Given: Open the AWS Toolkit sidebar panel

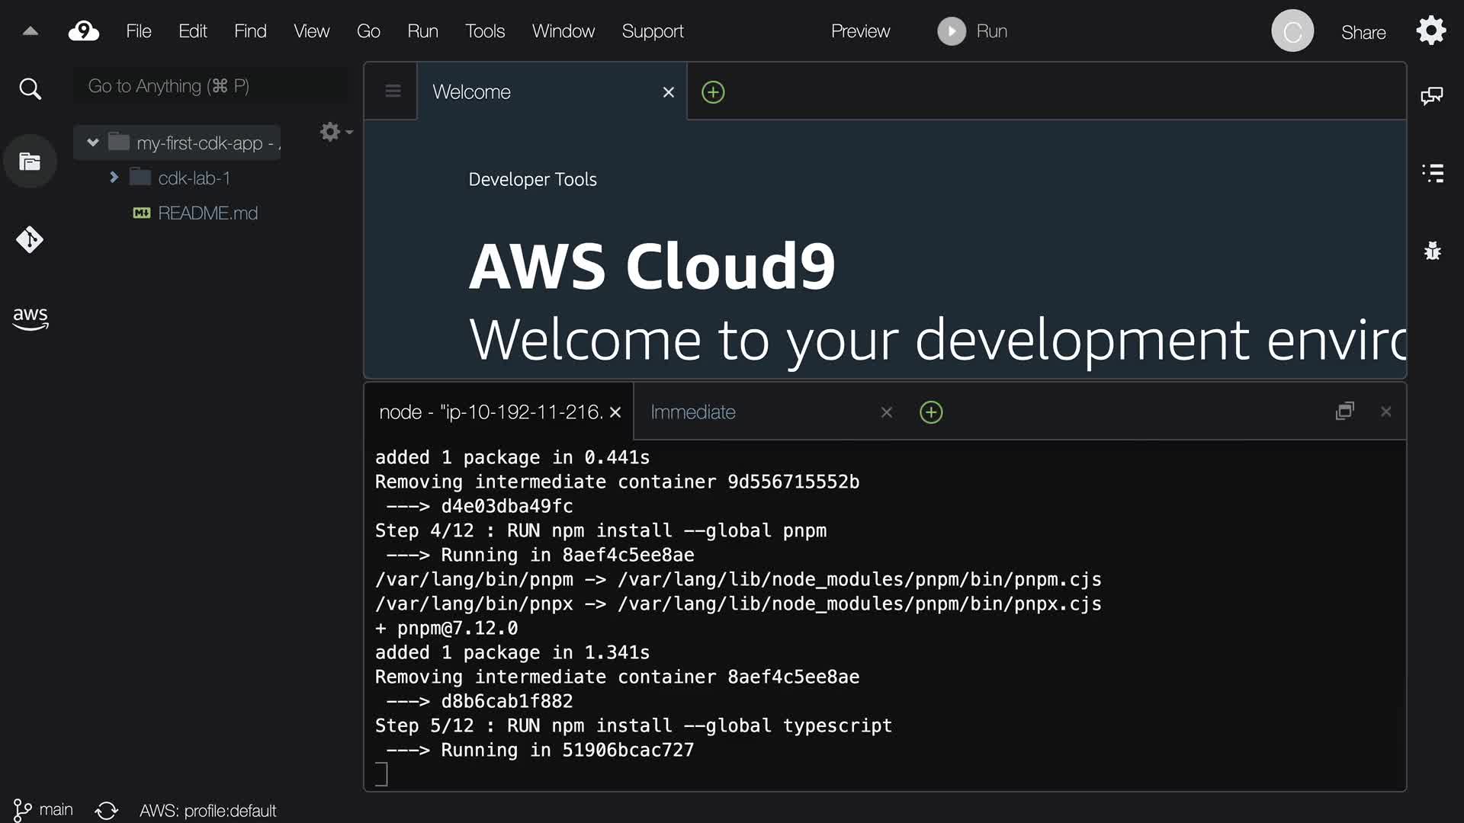Looking at the screenshot, I should coord(30,318).
